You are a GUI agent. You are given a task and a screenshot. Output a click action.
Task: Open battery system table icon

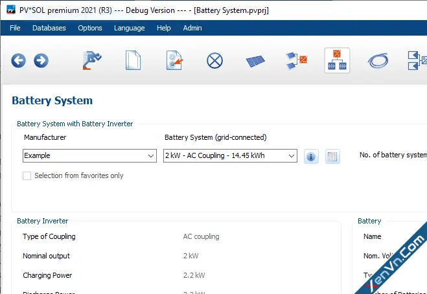click(x=332, y=157)
